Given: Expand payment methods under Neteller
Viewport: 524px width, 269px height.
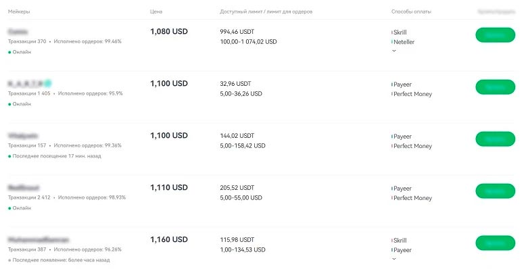Looking at the screenshot, I should click(394, 51).
